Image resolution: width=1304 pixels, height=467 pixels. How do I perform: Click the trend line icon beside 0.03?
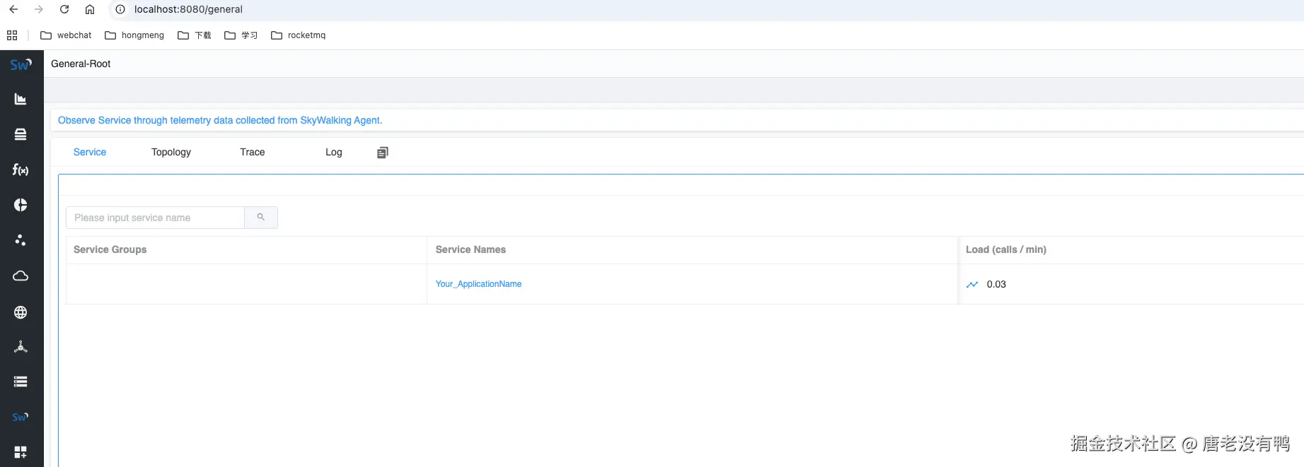pos(972,285)
